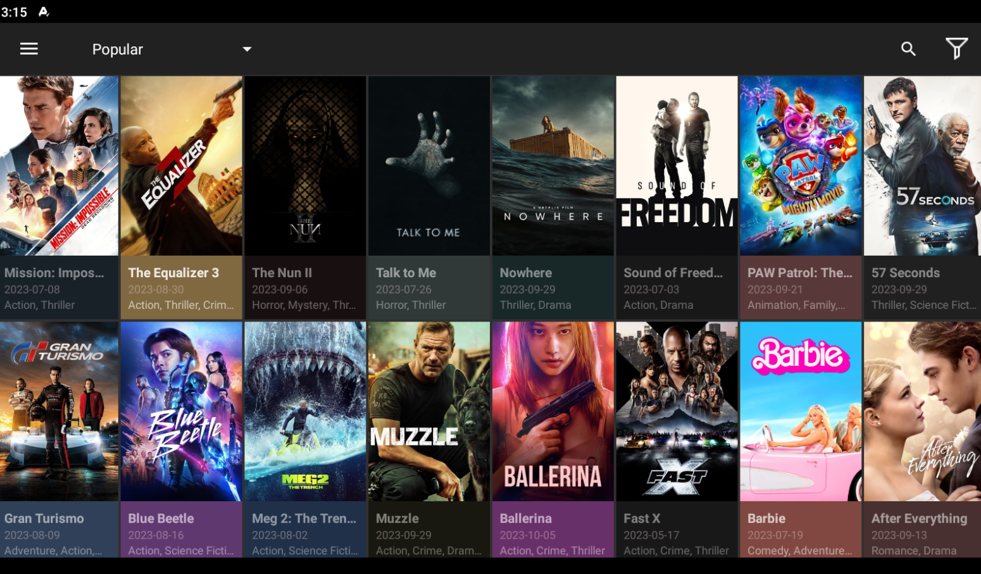Viewport: 981px width, 574px height.
Task: Choose the PAW Patrol Mighty Movie poster
Action: coord(801,166)
